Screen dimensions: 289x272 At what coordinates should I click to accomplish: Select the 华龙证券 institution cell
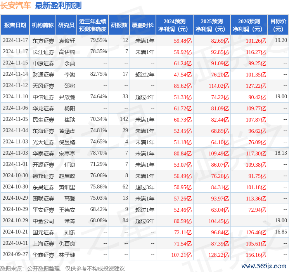tap(43, 108)
